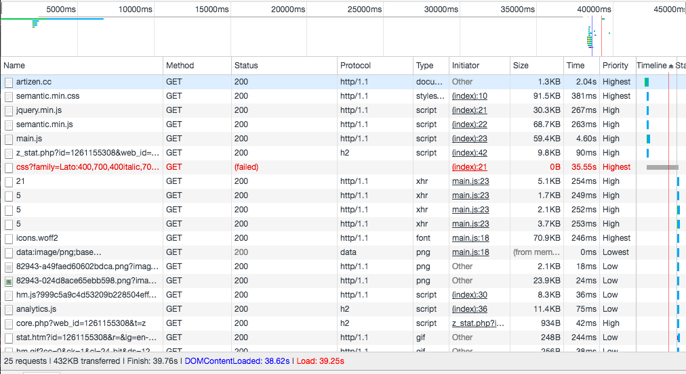Sort requests by the Size column header

(x=521, y=66)
